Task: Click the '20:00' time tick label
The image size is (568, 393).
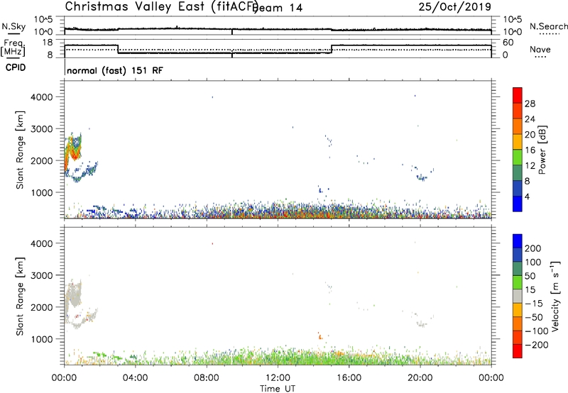Action: (x=420, y=378)
